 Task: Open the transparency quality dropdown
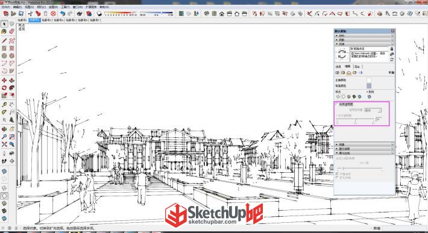(x=373, y=110)
